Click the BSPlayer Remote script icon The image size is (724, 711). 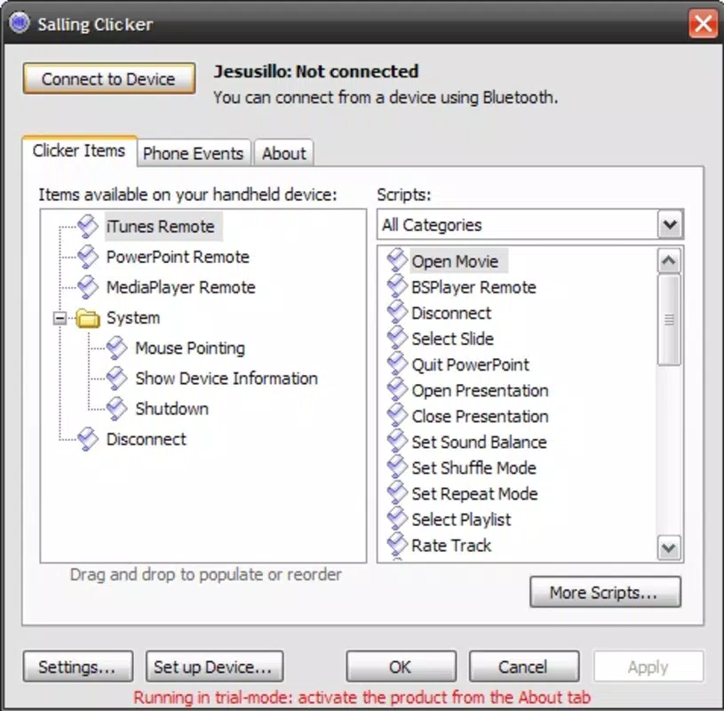pos(397,286)
